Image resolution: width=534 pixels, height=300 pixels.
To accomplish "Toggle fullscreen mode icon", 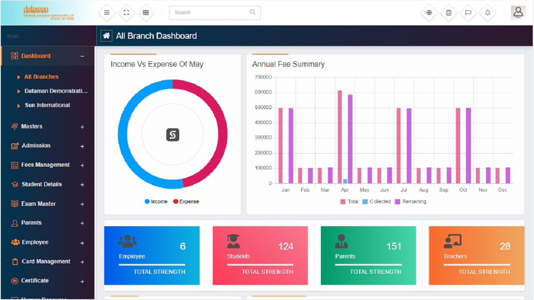I will click(x=126, y=12).
